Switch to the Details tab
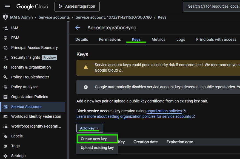Viewport: 240px width, 159px height. click(x=82, y=40)
